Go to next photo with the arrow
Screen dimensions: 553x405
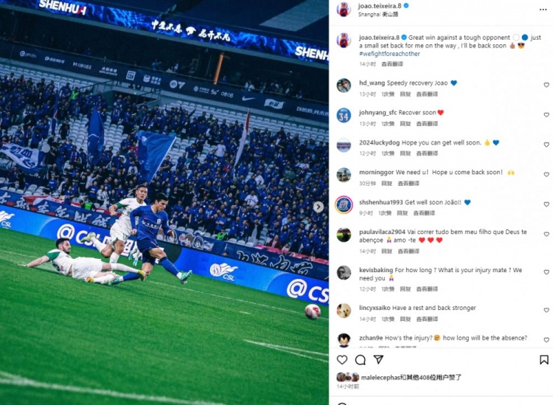click(318, 207)
